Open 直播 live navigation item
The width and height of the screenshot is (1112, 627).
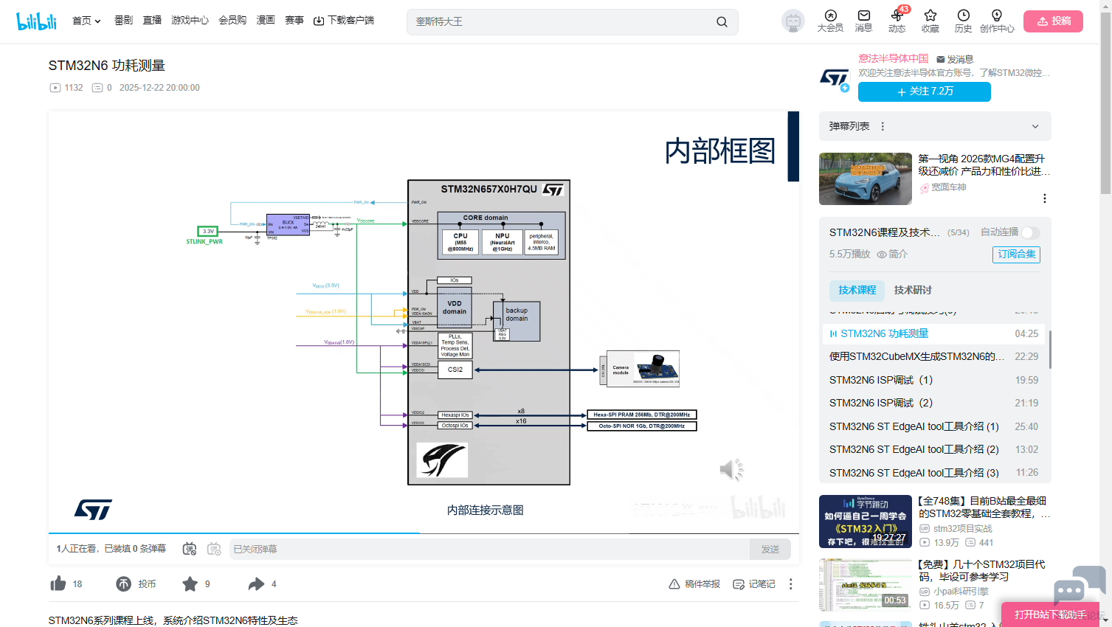(x=152, y=21)
